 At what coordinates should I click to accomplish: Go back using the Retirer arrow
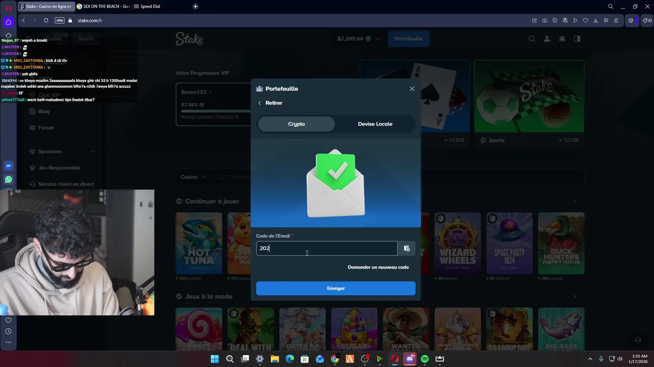pyautogui.click(x=260, y=103)
